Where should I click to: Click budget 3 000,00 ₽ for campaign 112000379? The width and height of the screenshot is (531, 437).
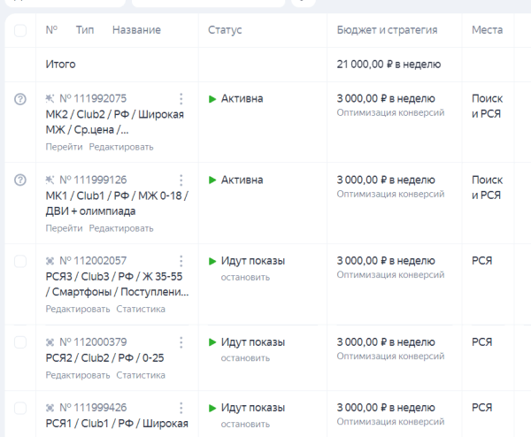coord(386,341)
